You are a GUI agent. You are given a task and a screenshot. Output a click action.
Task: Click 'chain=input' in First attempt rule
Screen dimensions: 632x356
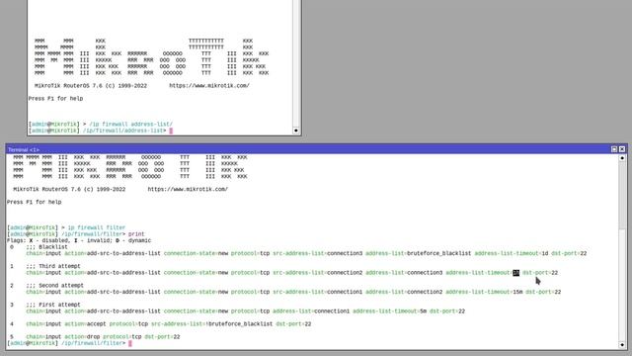(x=43, y=311)
